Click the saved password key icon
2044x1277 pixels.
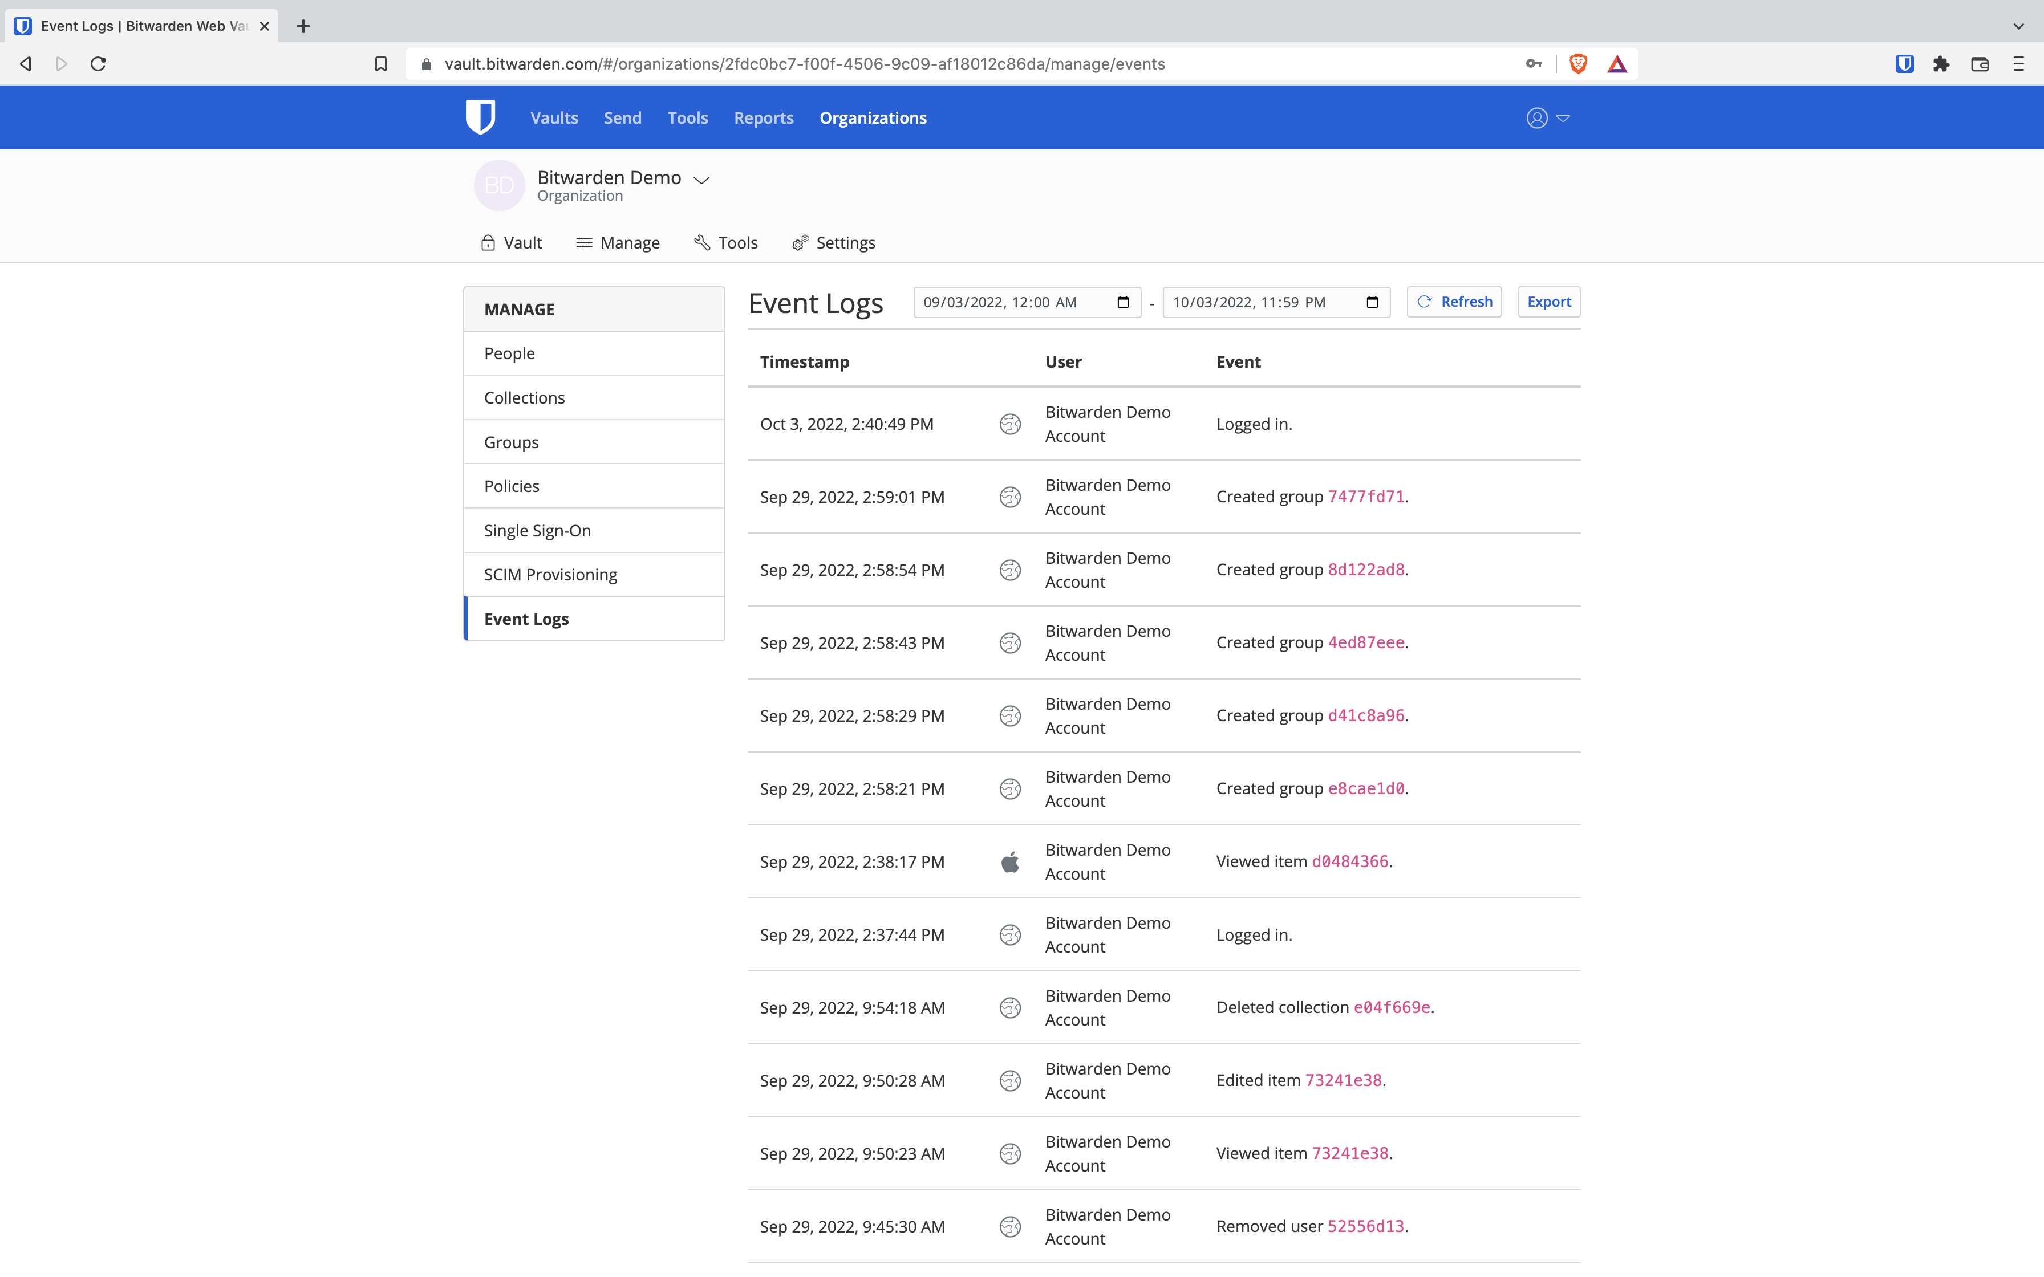point(1534,64)
